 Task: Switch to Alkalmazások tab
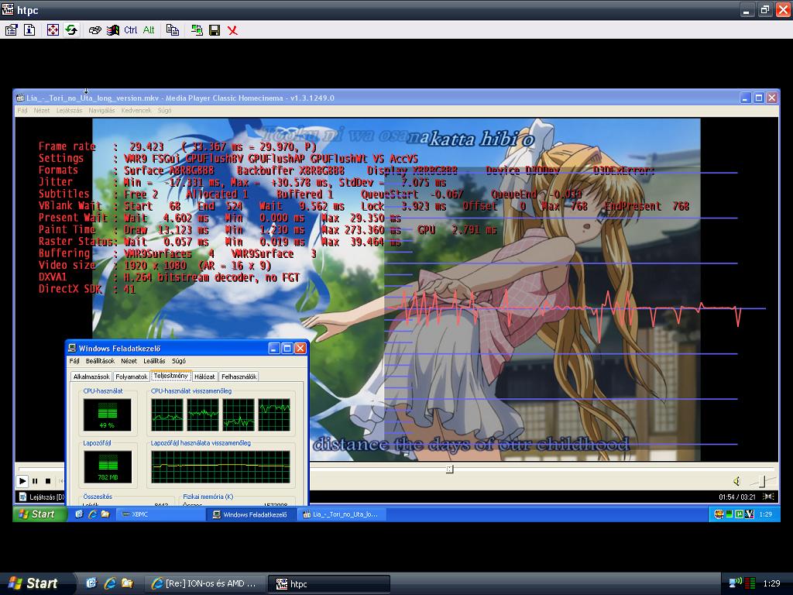91,377
